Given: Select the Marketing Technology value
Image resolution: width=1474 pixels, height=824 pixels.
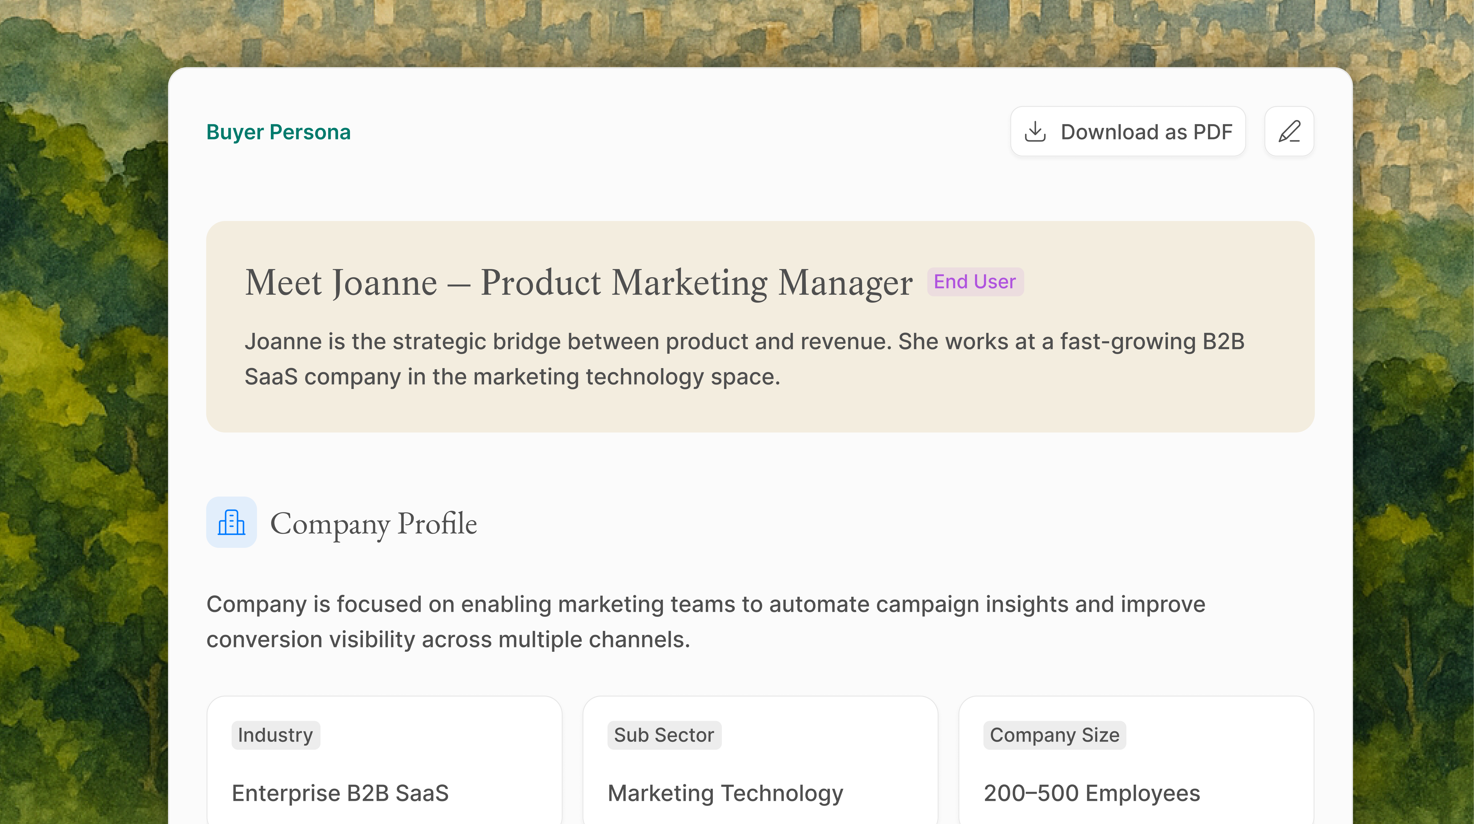Looking at the screenshot, I should (x=725, y=793).
